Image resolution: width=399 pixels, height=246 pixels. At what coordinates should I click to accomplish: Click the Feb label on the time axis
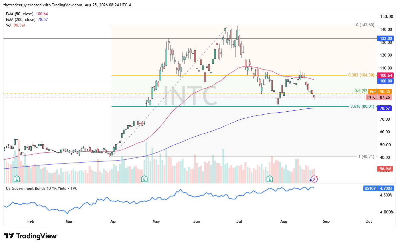click(x=31, y=221)
